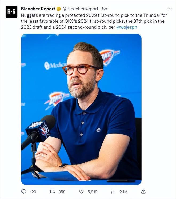
Task: Enlarge the press conference photo
Action: pyautogui.click(x=81, y=109)
